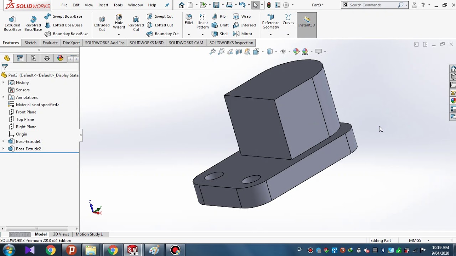456x256 pixels.
Task: Switch to the Evaluate tab
Action: tap(50, 43)
